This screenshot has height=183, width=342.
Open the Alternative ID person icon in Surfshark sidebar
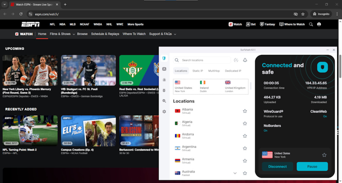tap(164, 69)
